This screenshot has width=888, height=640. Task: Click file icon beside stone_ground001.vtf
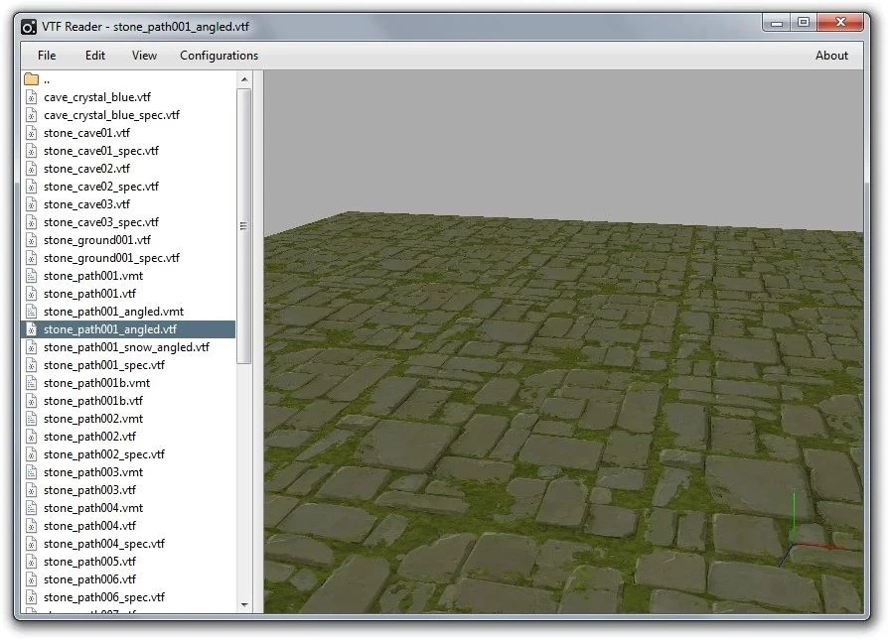pyautogui.click(x=31, y=240)
